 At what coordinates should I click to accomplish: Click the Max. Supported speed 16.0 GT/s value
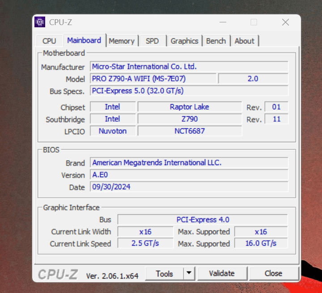tap(261, 243)
